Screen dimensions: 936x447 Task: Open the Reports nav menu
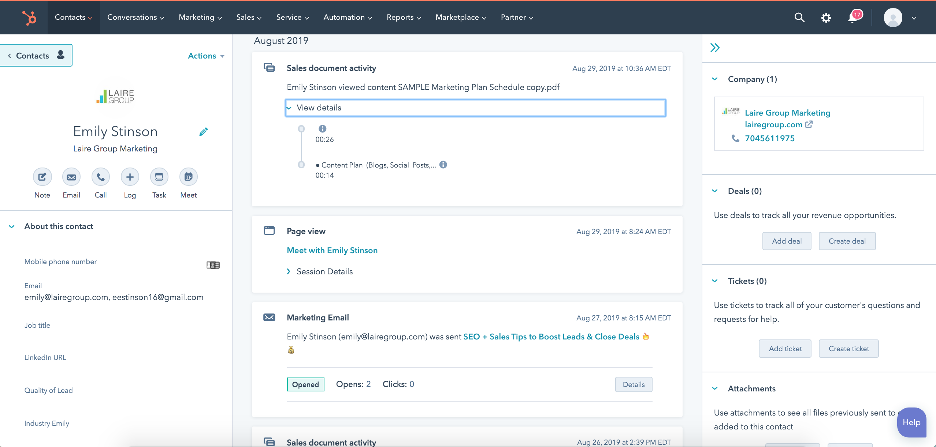404,17
